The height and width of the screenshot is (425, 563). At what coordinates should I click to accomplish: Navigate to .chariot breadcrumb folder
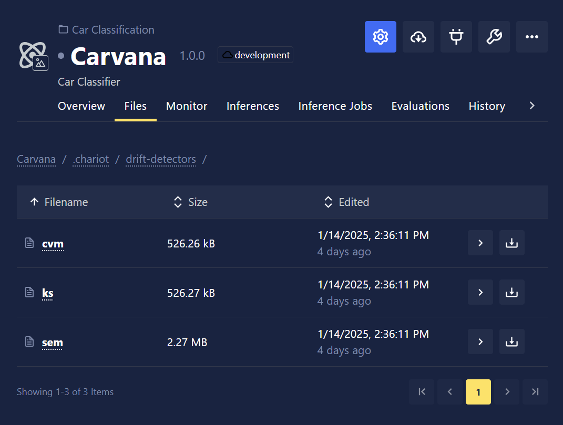coord(90,159)
